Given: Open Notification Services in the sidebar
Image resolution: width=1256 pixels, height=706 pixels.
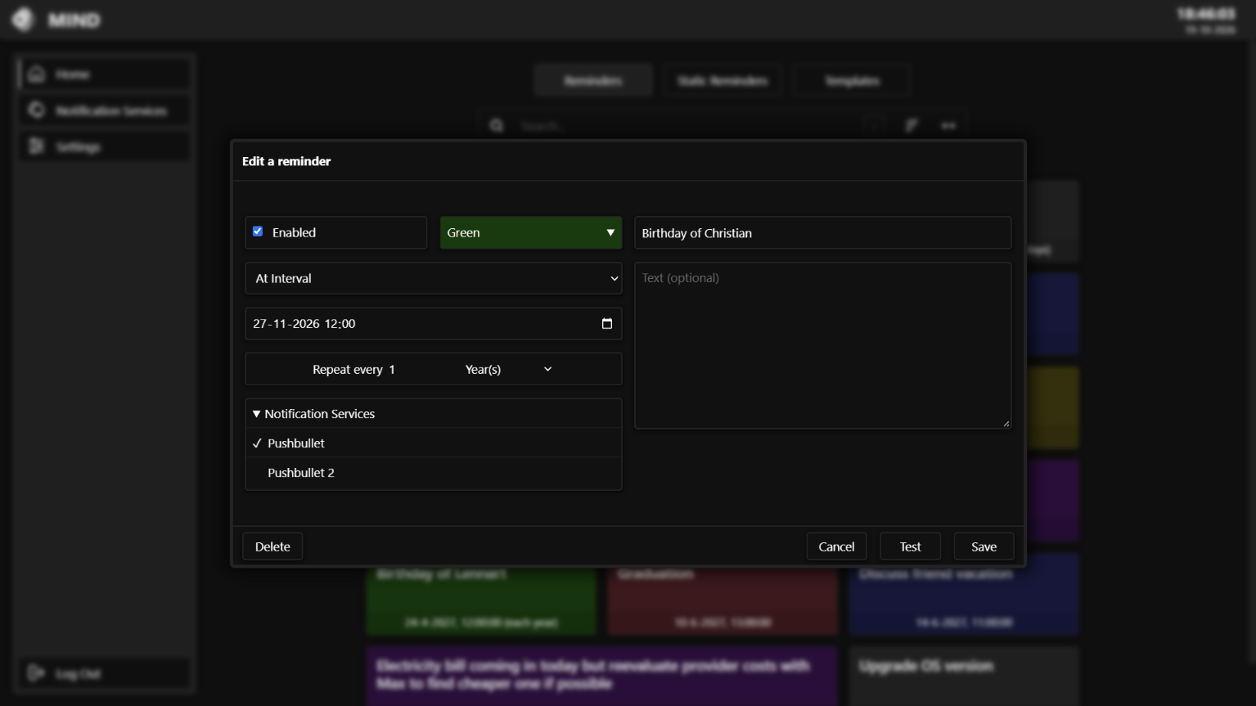Looking at the screenshot, I should [105, 110].
